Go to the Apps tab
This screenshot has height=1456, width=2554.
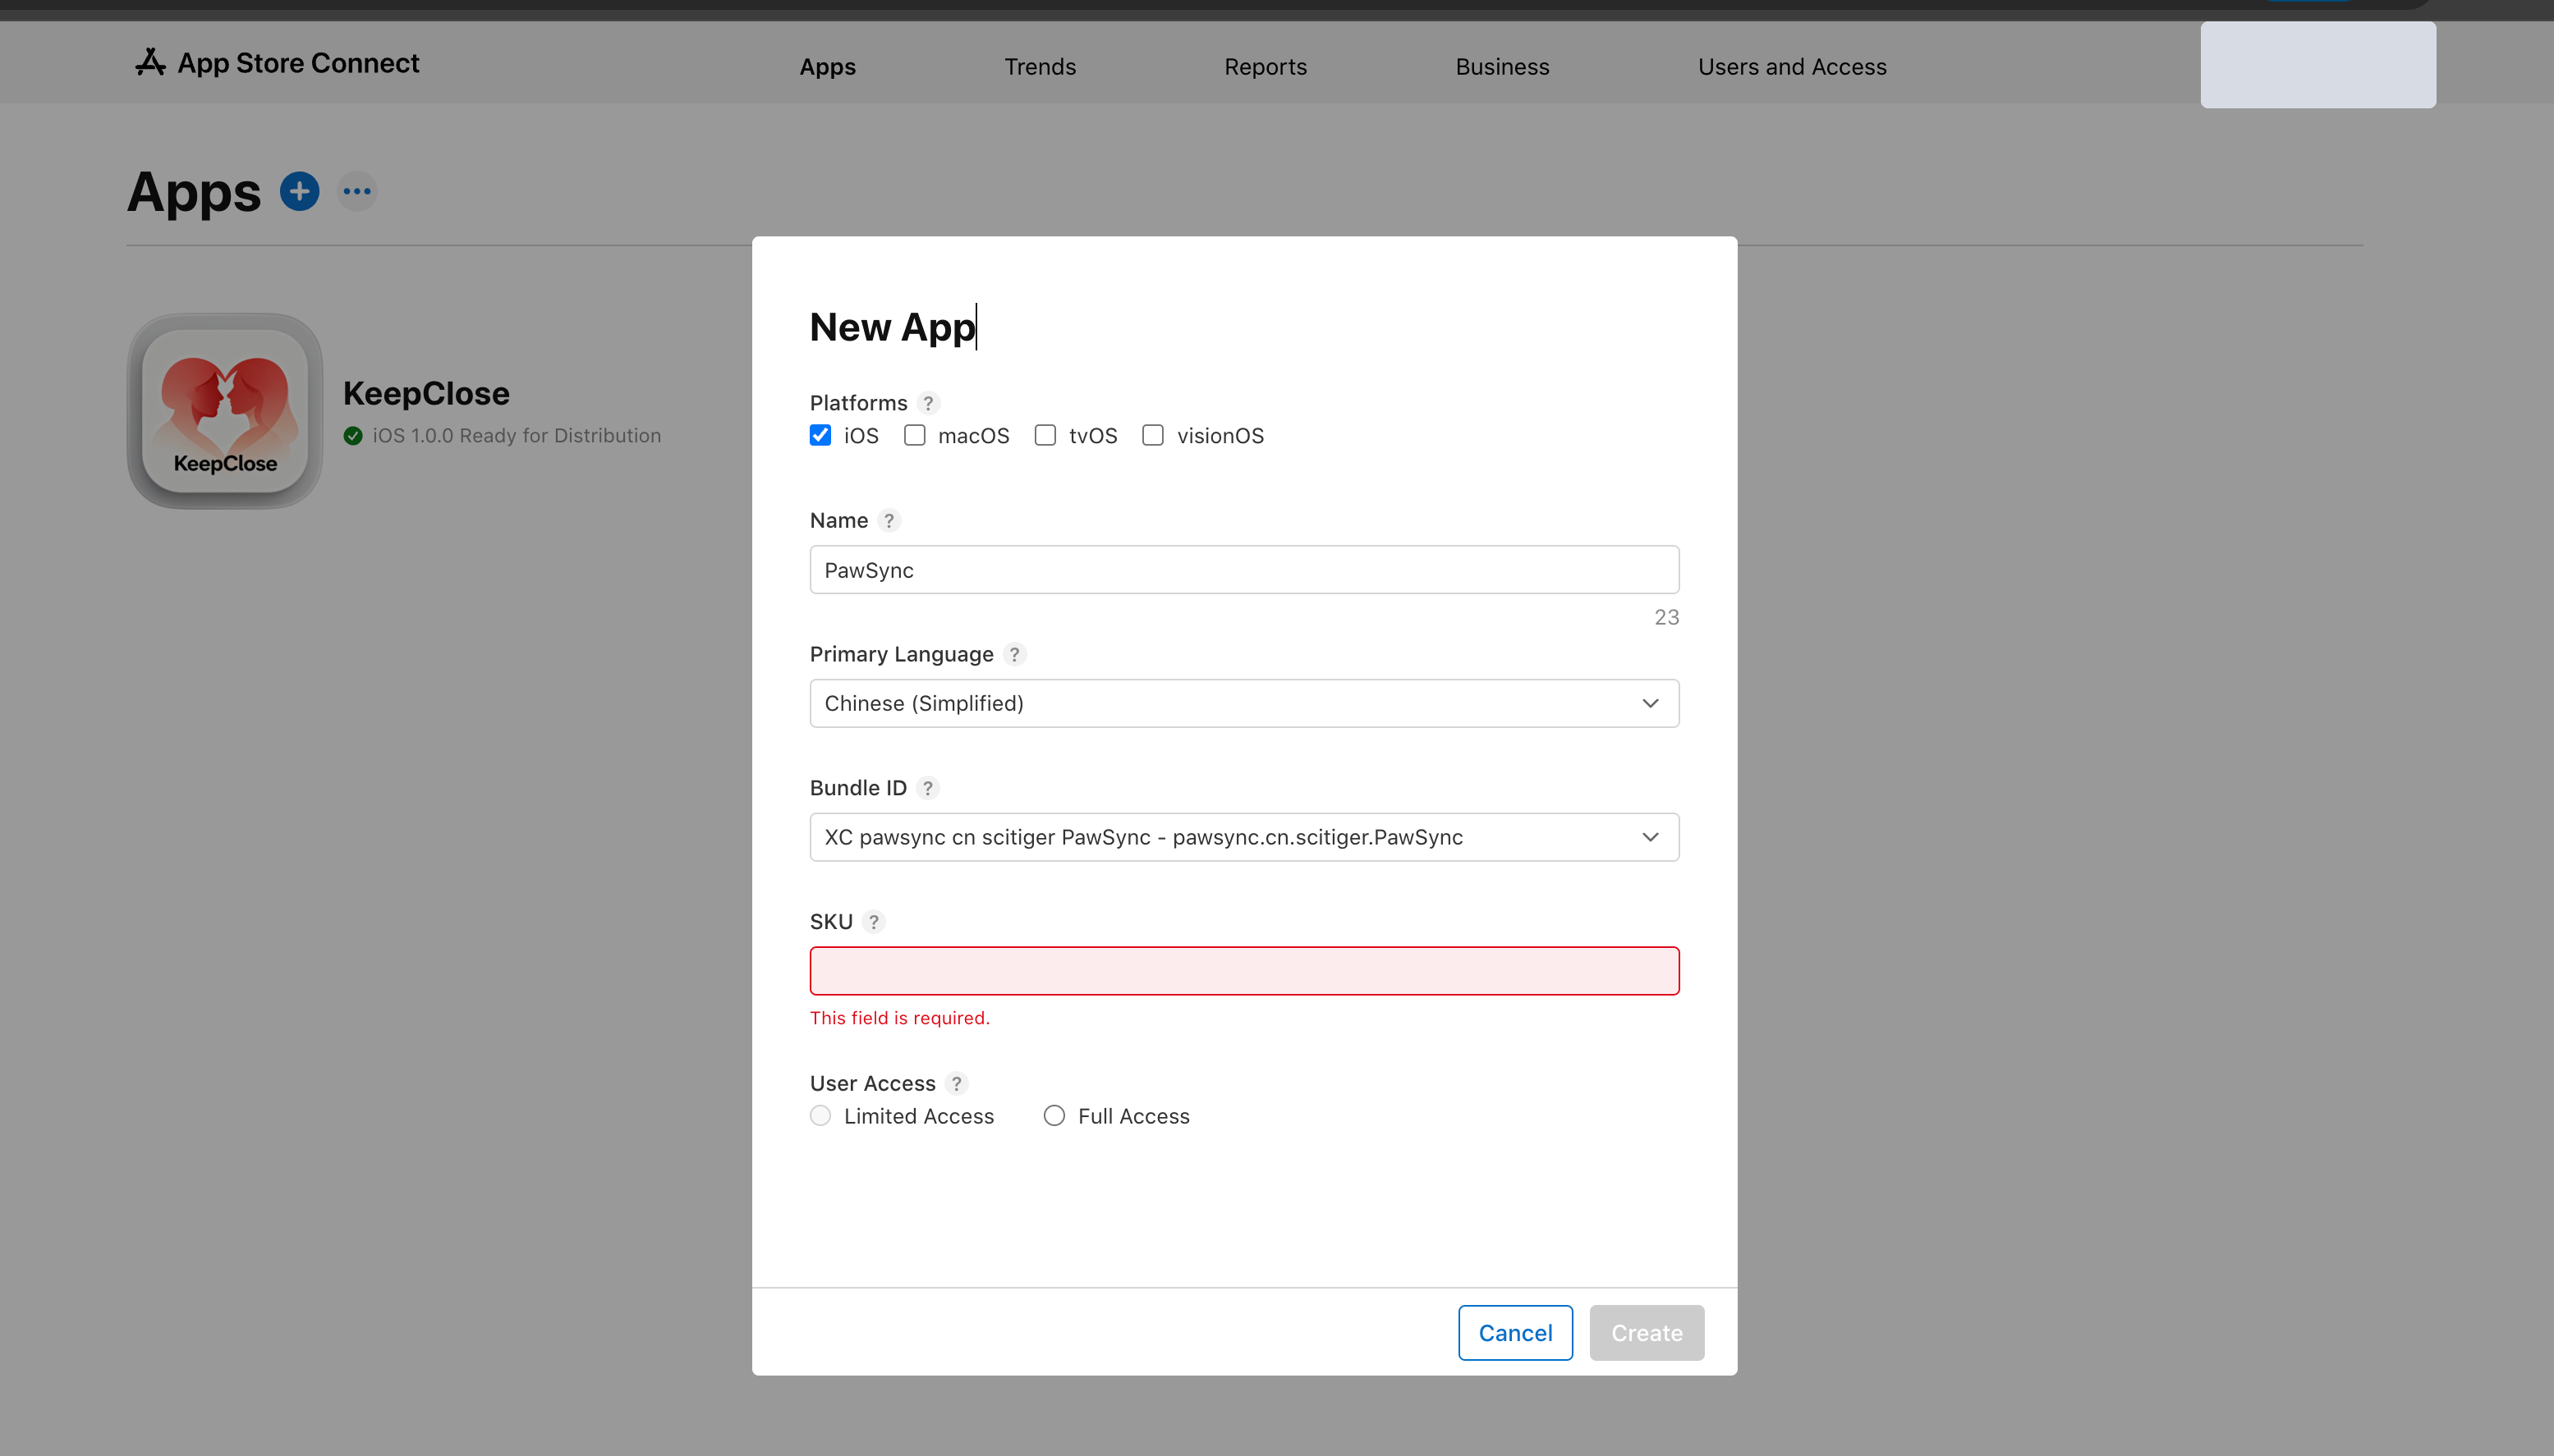click(827, 67)
